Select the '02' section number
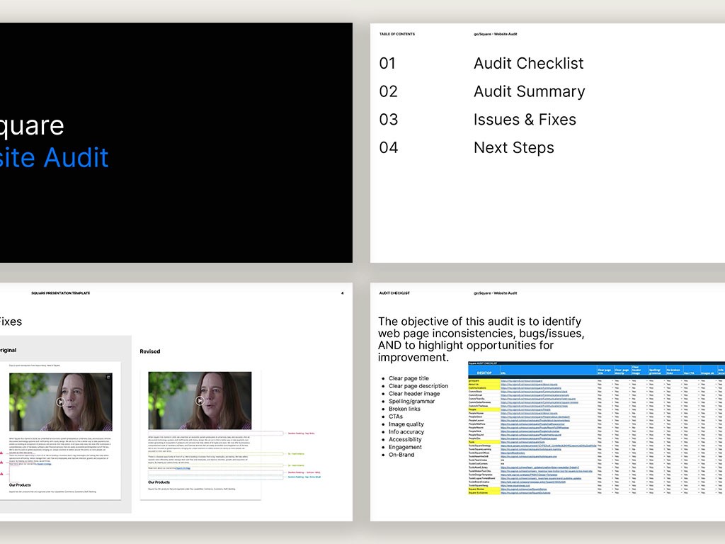Image resolution: width=725 pixels, height=544 pixels. point(389,91)
